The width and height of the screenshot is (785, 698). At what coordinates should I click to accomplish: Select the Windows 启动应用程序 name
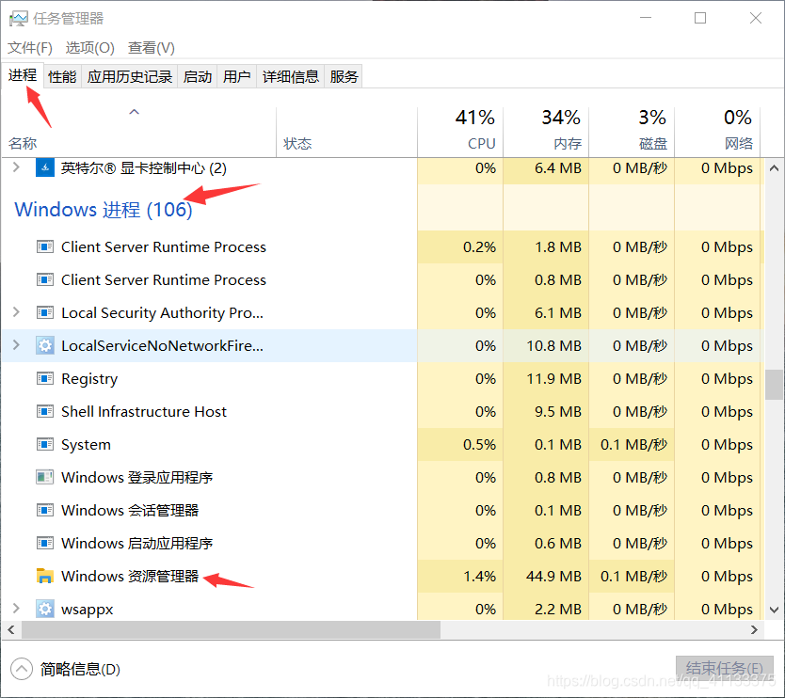tap(136, 544)
